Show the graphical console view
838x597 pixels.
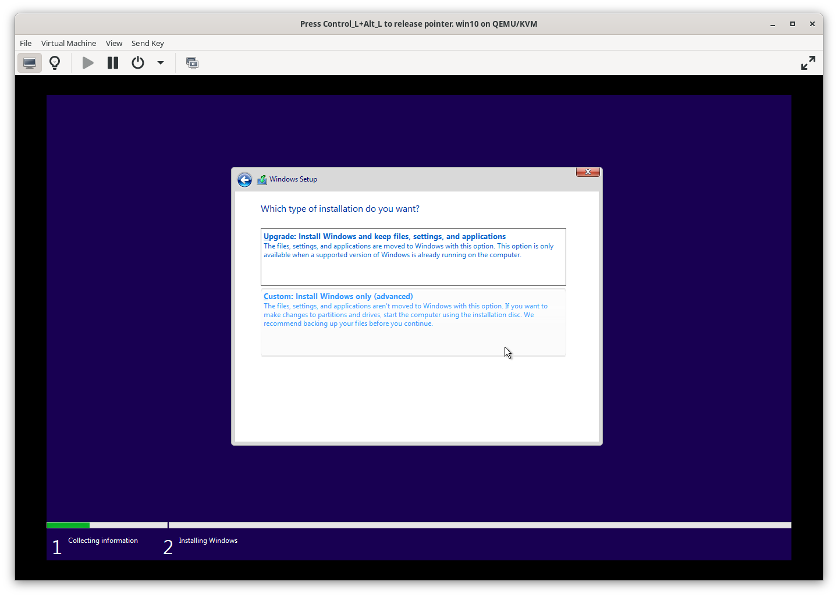coord(30,63)
